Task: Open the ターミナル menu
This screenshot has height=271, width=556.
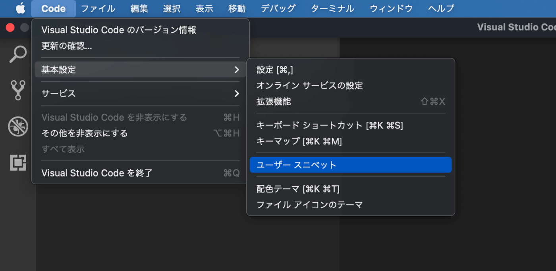Action: [x=332, y=8]
